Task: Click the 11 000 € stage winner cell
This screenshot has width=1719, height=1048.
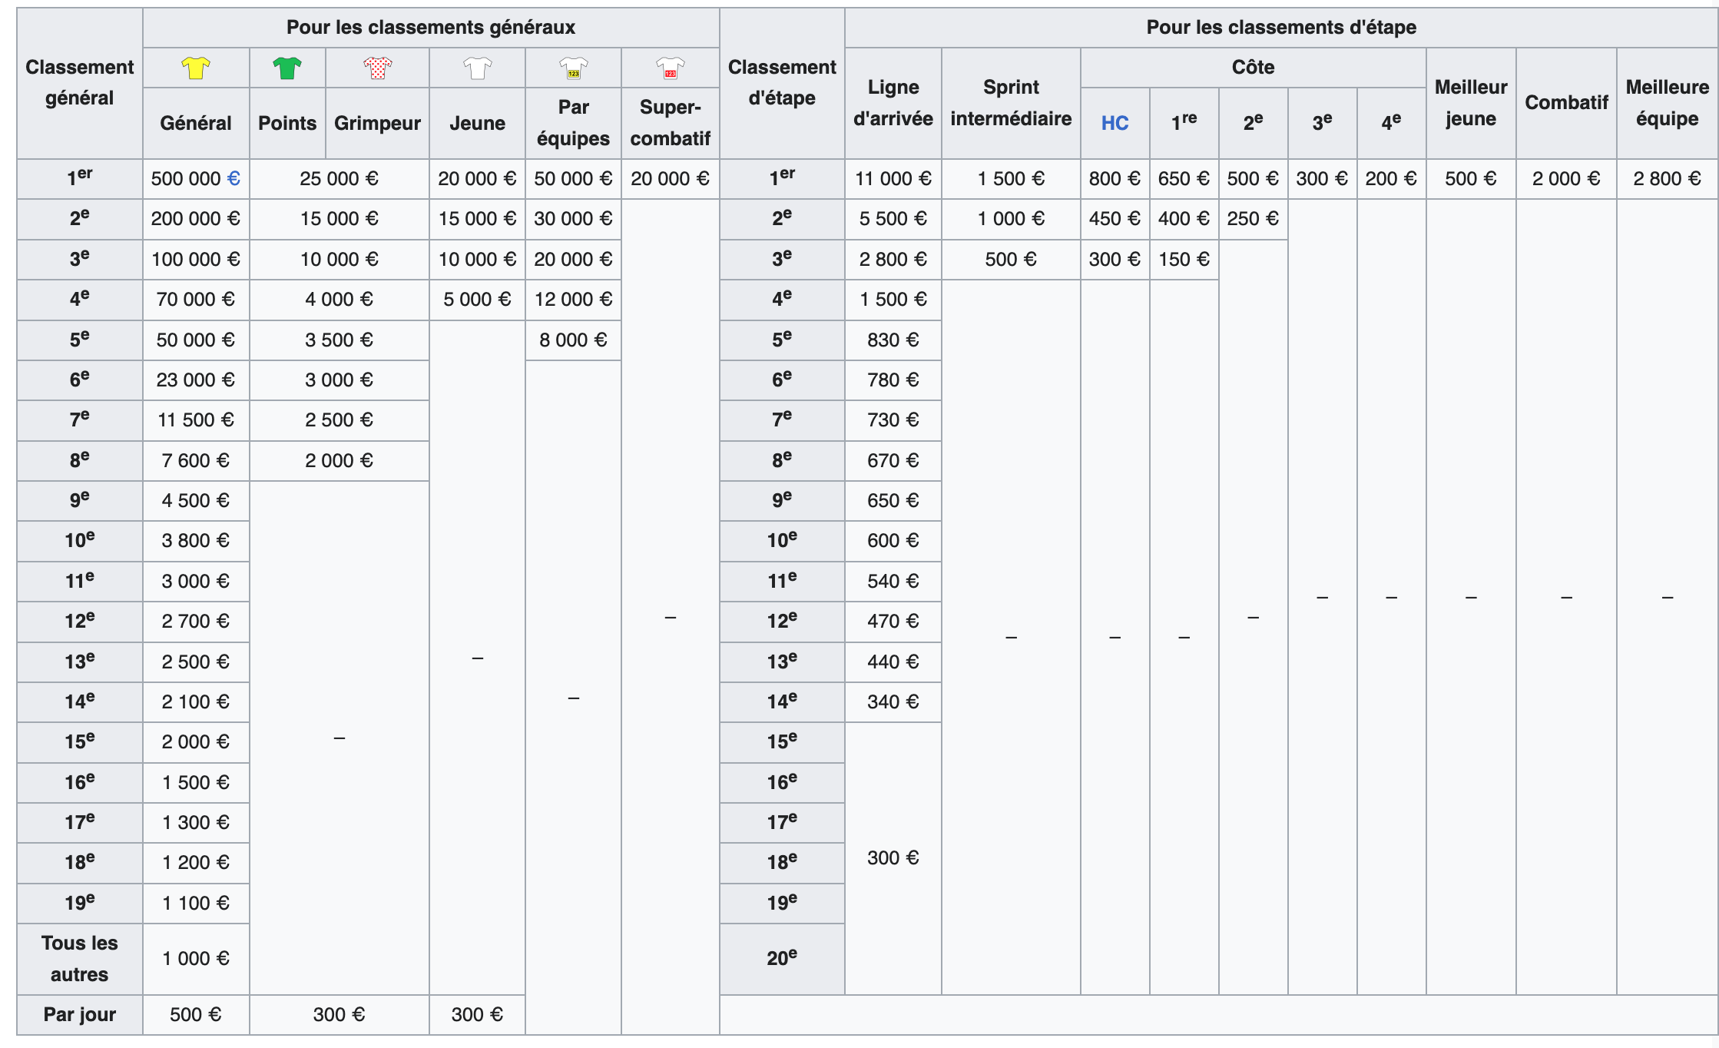Action: (893, 178)
